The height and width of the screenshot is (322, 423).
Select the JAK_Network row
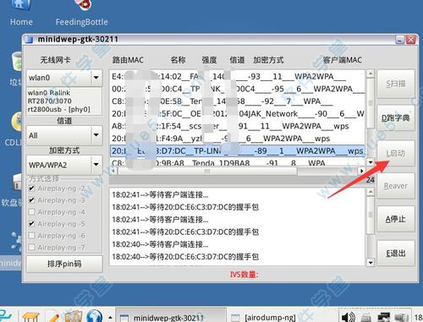click(238, 113)
